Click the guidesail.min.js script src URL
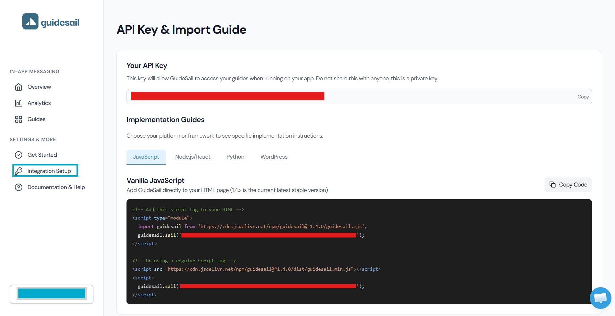615x316 pixels. pos(259,269)
